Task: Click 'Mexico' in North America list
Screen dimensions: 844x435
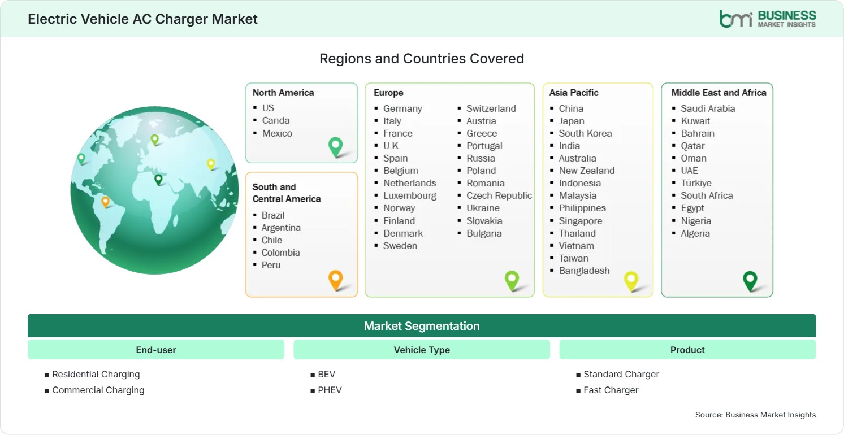Action: 277,133
